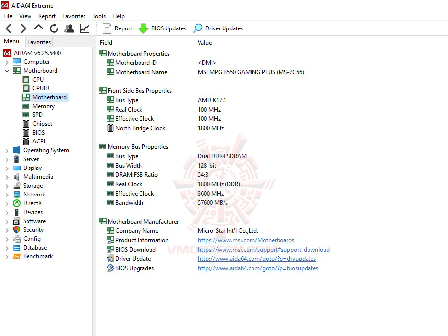The height and width of the screenshot is (336, 448).
Task: Click the BIOS Updates toolbar button
Action: [x=162, y=28]
